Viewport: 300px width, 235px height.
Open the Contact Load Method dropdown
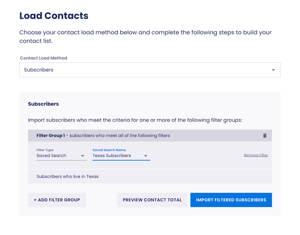click(x=150, y=70)
